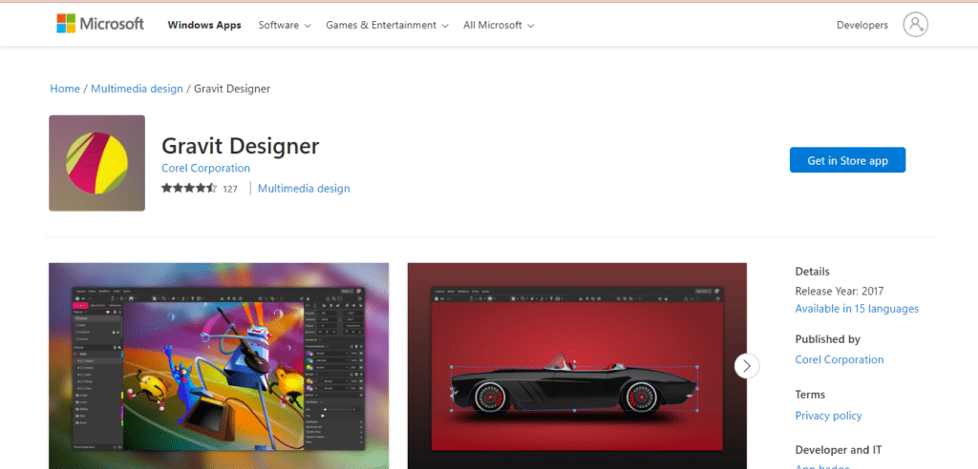
Task: Click Get in Store app button
Action: pyautogui.click(x=848, y=160)
